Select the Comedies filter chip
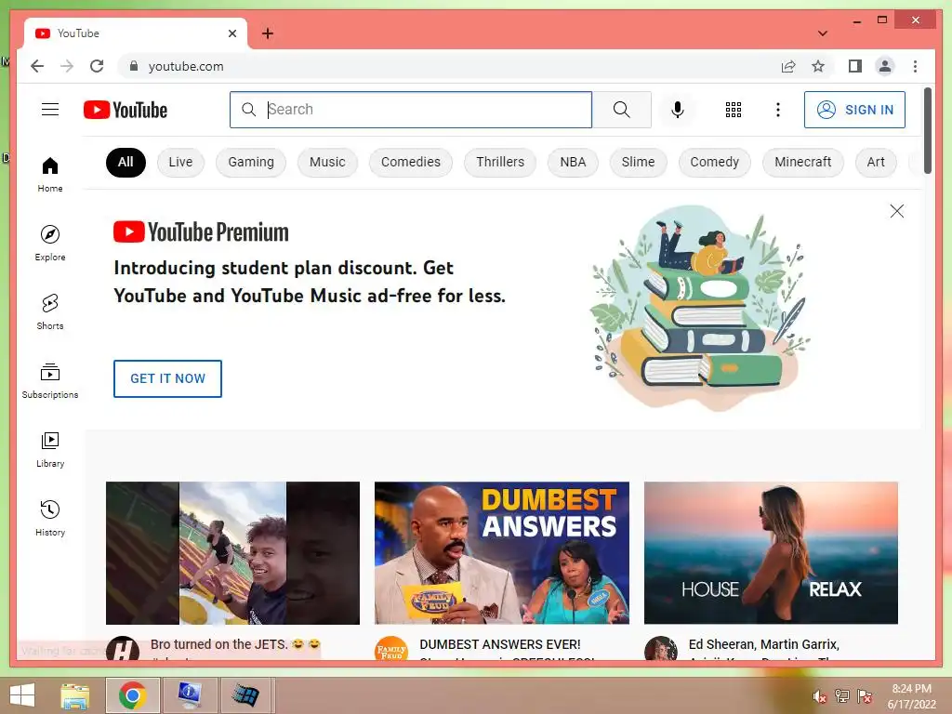Viewport: 952px width, 714px height. tap(410, 162)
